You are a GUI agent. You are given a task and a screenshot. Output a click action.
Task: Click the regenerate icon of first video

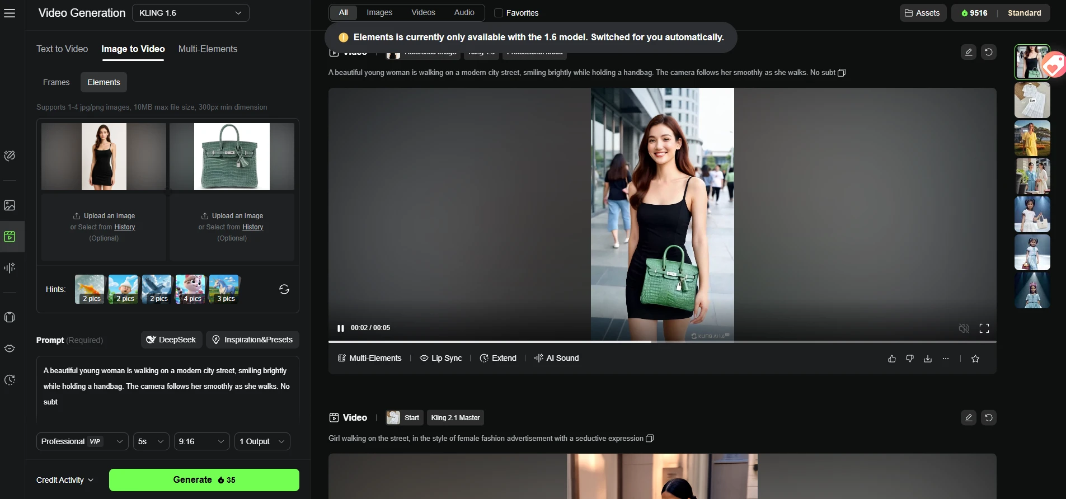coord(989,52)
